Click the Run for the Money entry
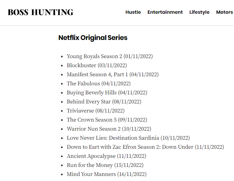 [105, 165]
